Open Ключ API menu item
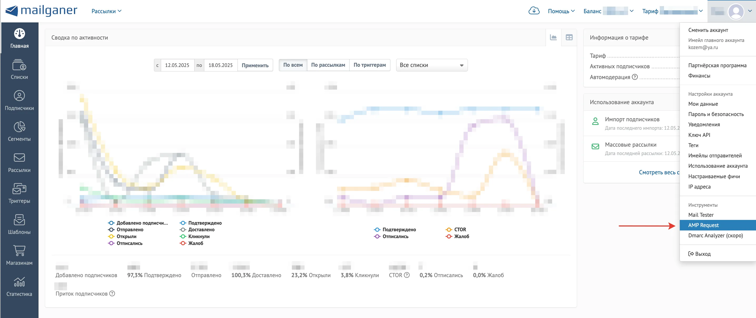This screenshot has width=756, height=318. [699, 135]
